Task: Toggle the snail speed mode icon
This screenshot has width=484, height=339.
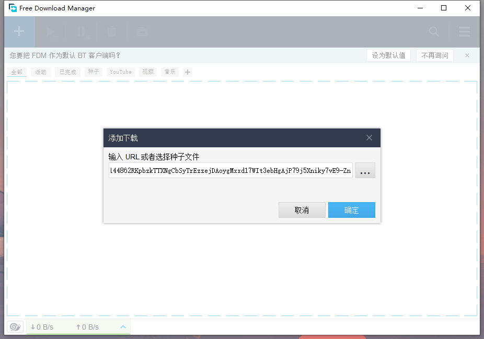Action: (x=15, y=326)
